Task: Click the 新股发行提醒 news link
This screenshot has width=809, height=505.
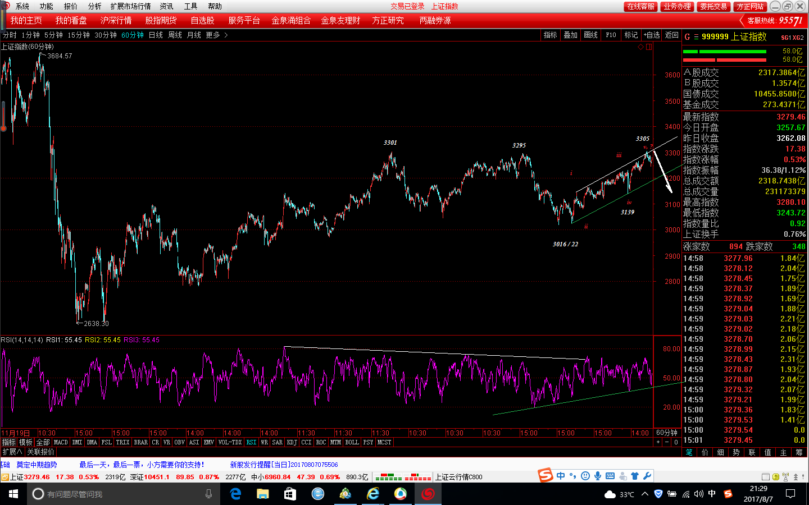Action: pyautogui.click(x=284, y=465)
